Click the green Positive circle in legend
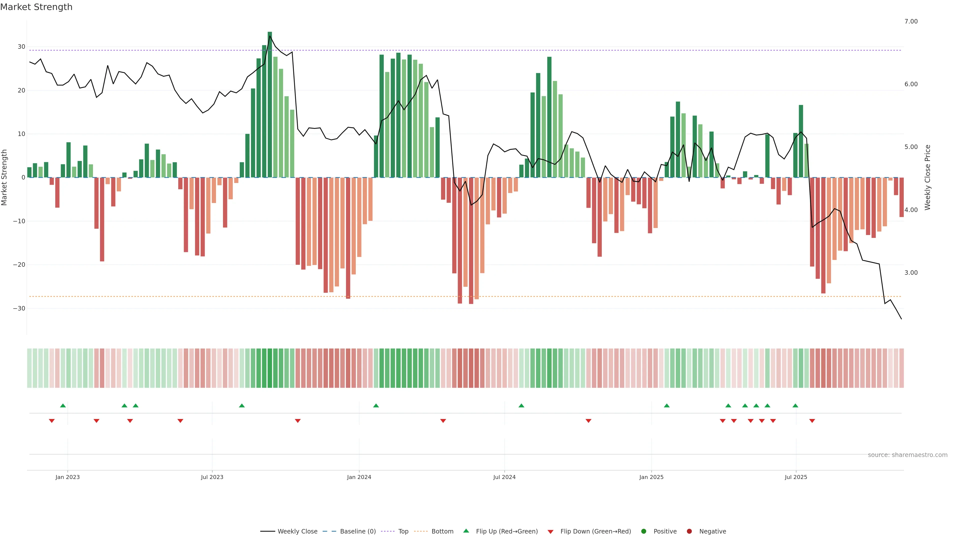This screenshot has height=540, width=960. (643, 531)
